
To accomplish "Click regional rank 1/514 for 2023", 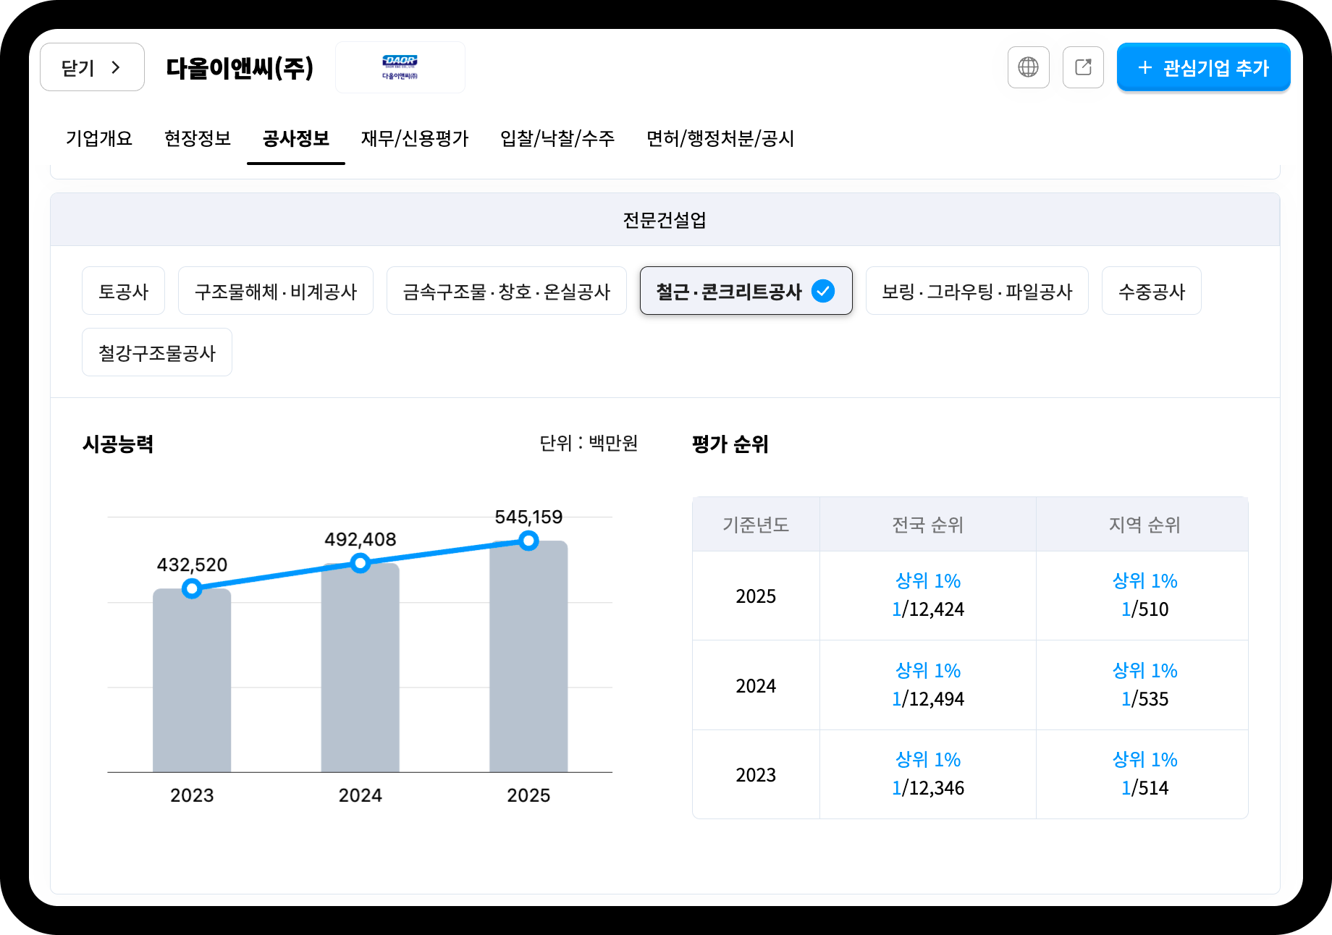I will click(x=1145, y=788).
